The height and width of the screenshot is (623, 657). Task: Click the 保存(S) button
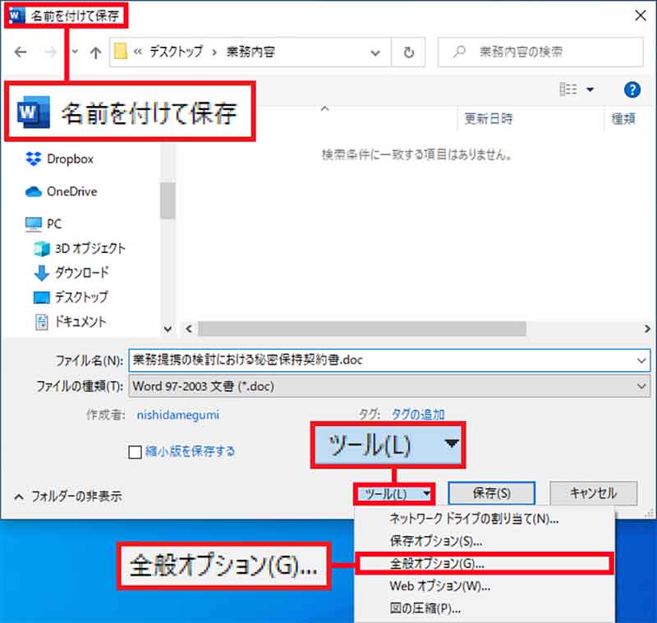click(491, 493)
